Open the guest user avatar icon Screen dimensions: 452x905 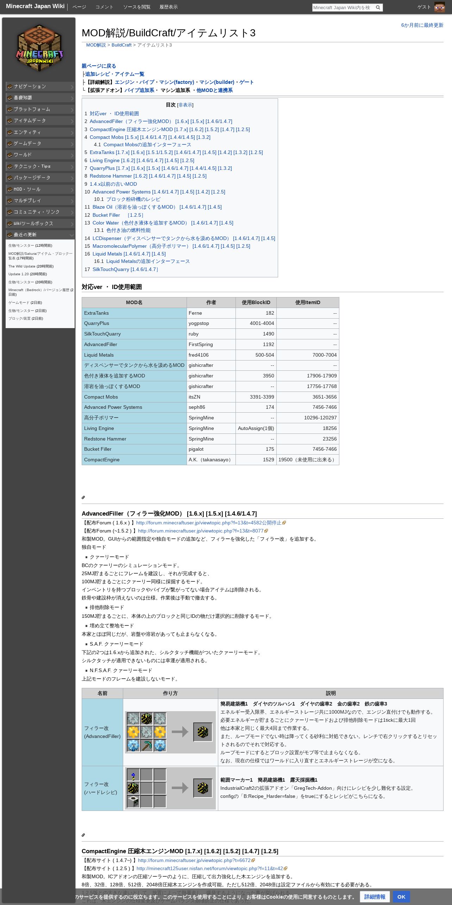pos(439,7)
